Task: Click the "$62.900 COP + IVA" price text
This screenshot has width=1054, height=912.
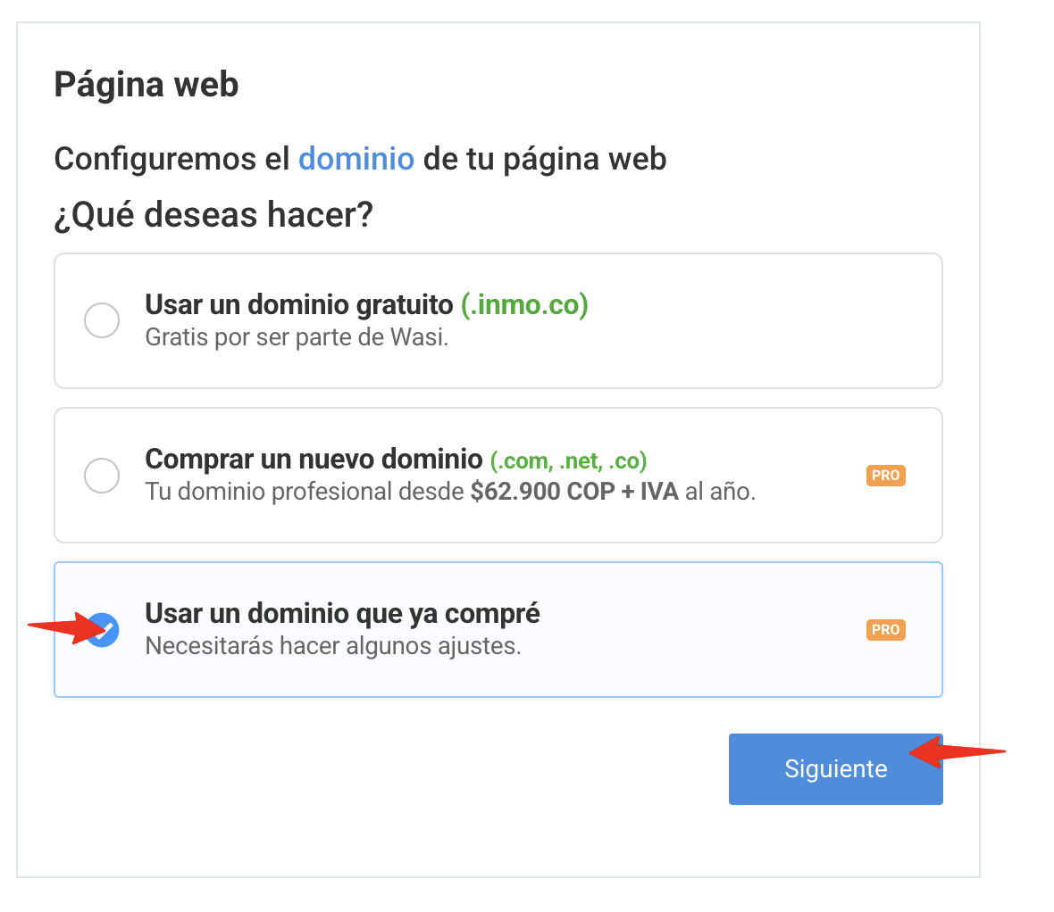Action: click(x=574, y=492)
